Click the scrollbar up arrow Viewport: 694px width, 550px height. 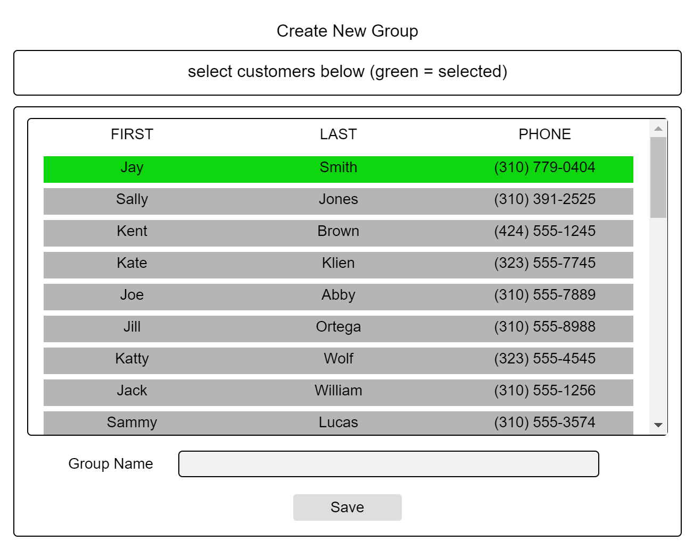tap(658, 129)
